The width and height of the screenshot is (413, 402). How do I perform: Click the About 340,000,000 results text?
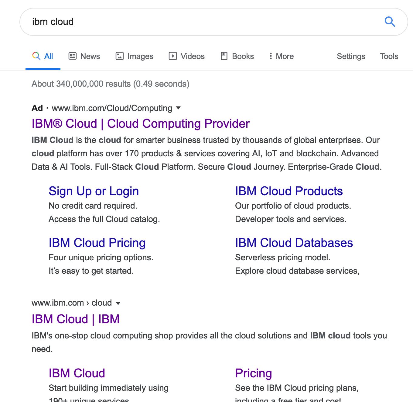(111, 84)
